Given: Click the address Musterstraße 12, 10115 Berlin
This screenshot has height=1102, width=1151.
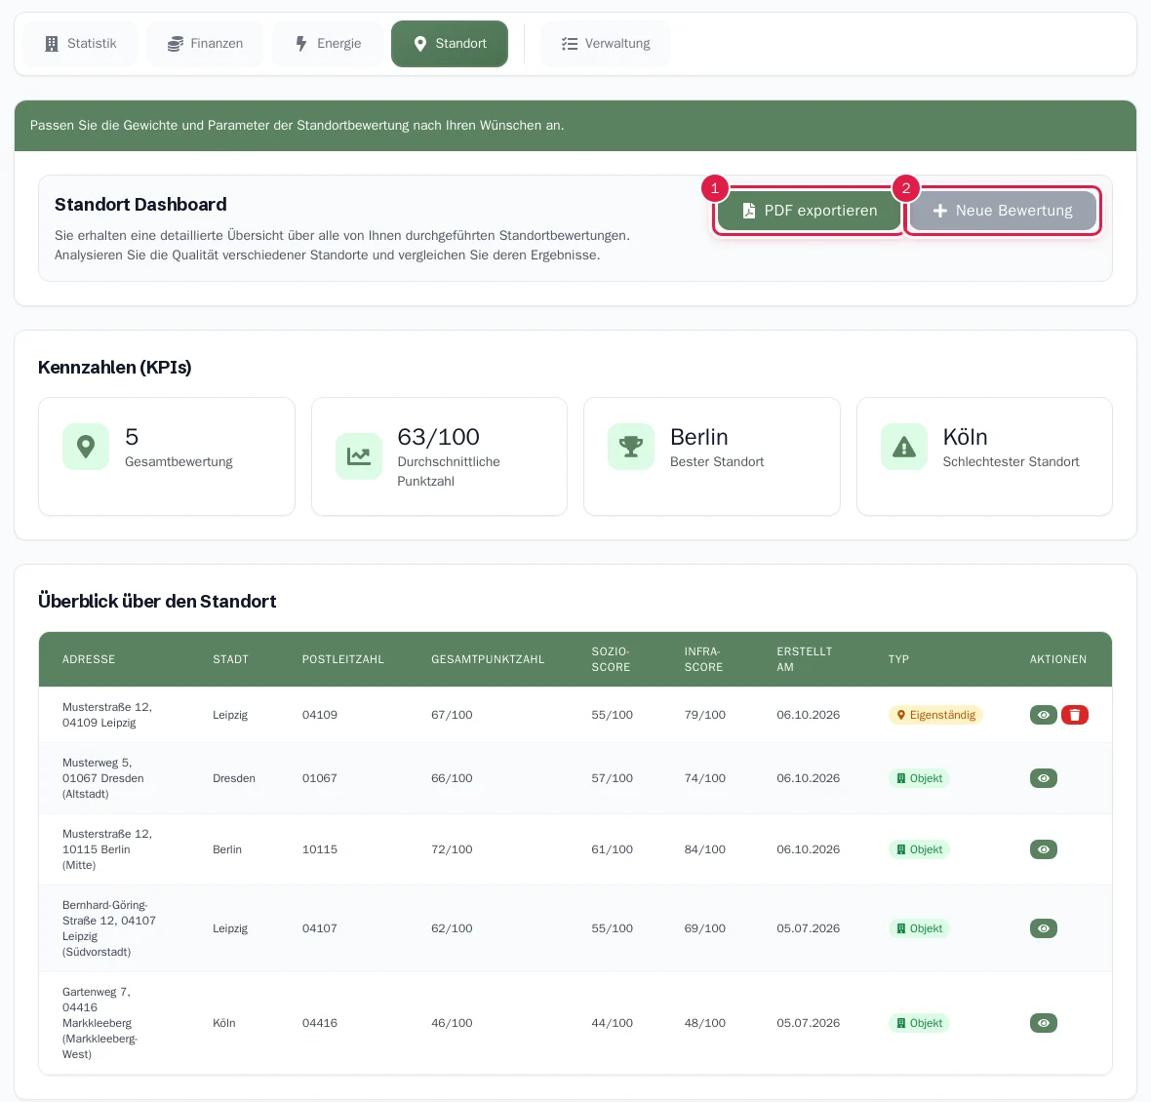Looking at the screenshot, I should (x=107, y=848).
